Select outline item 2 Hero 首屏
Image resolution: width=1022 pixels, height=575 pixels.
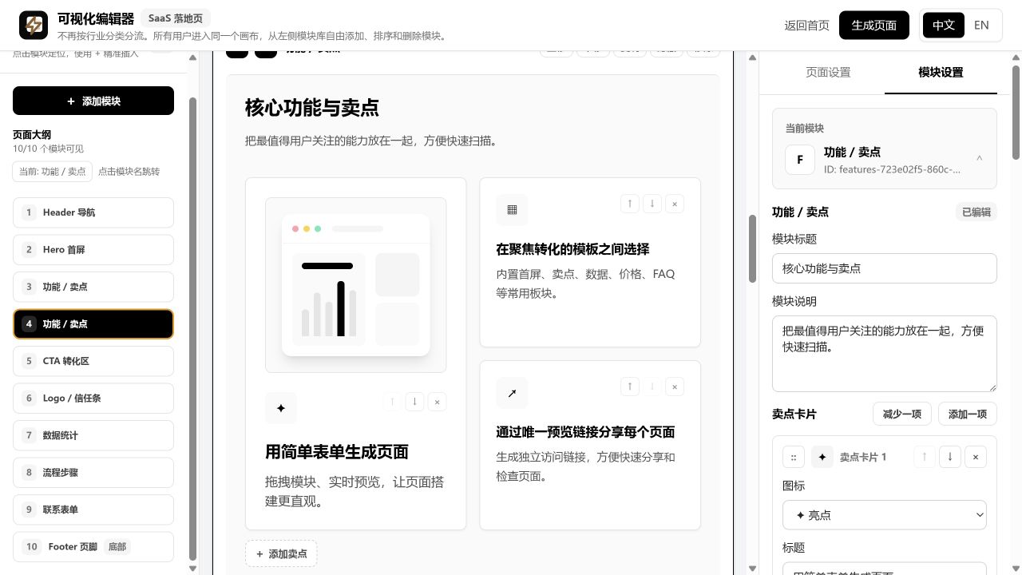[93, 249]
